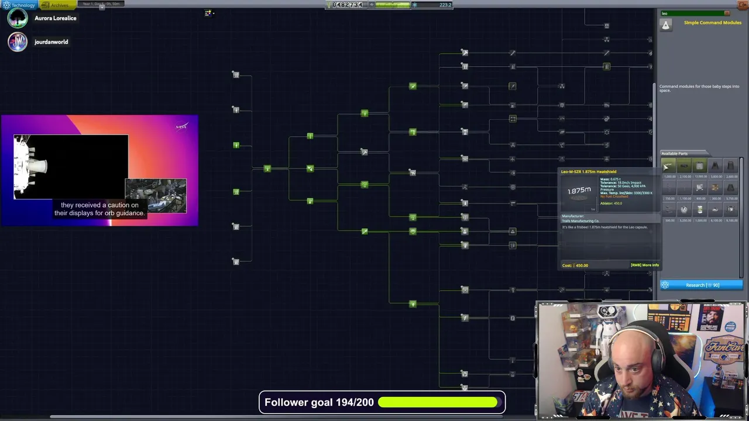Select the part priced 5,750.00
749x421 pixels.
tap(731, 187)
